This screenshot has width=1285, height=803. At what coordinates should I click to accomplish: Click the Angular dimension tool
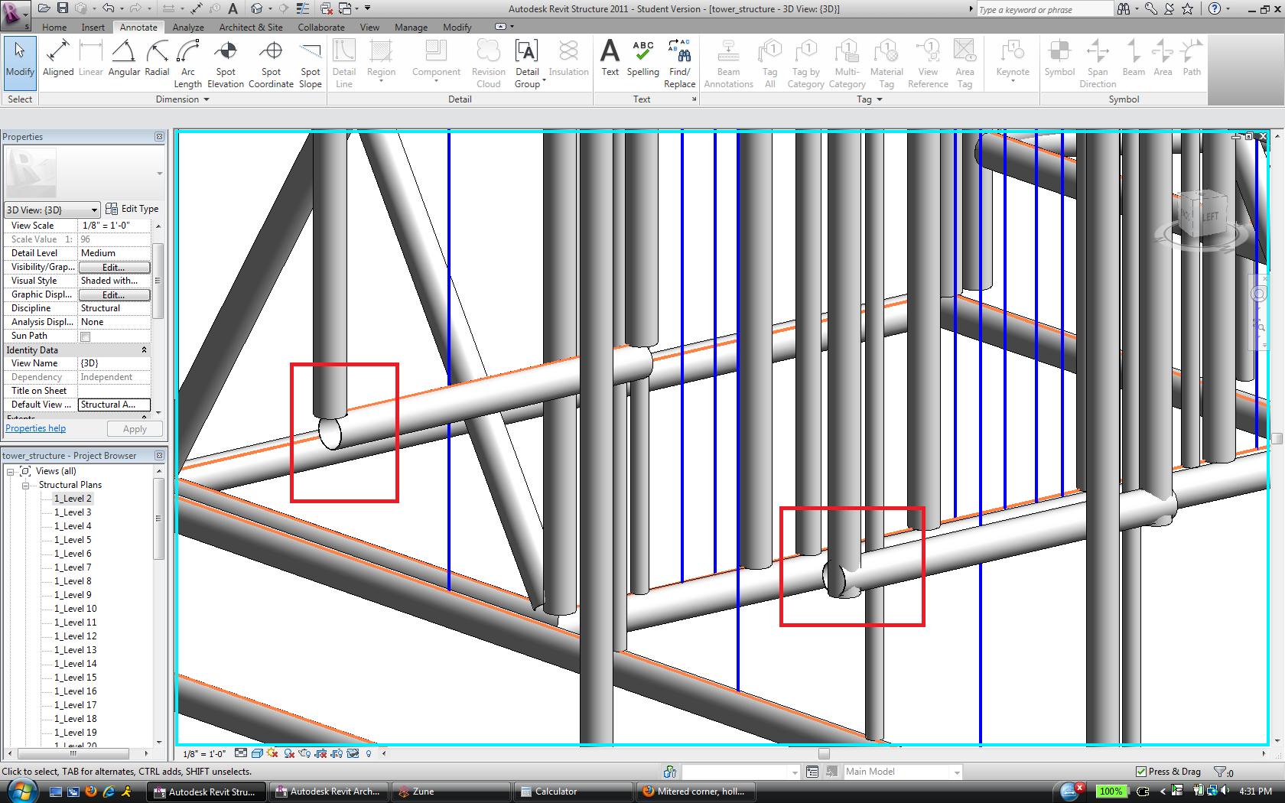pyautogui.click(x=124, y=60)
